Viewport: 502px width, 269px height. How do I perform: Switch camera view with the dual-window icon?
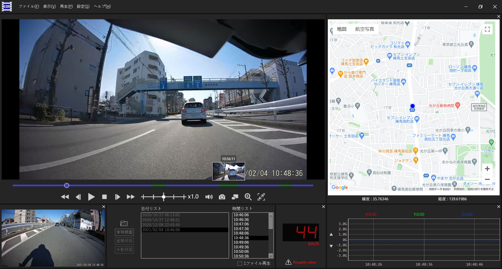coord(235,197)
